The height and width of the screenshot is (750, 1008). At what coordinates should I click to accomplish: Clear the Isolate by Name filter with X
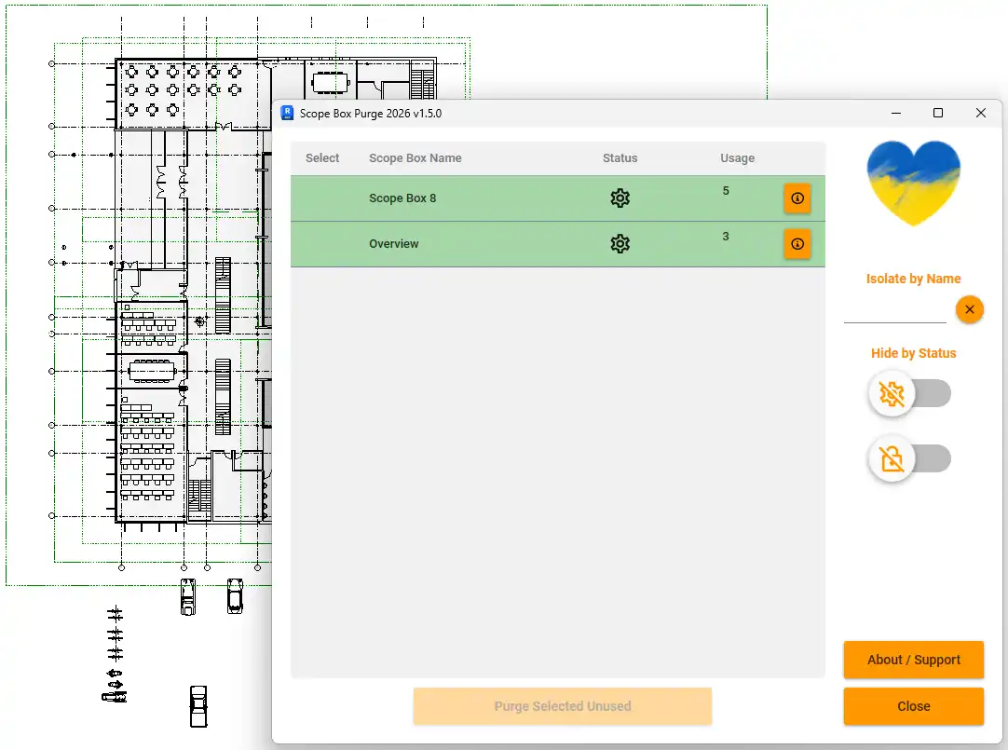(x=970, y=309)
